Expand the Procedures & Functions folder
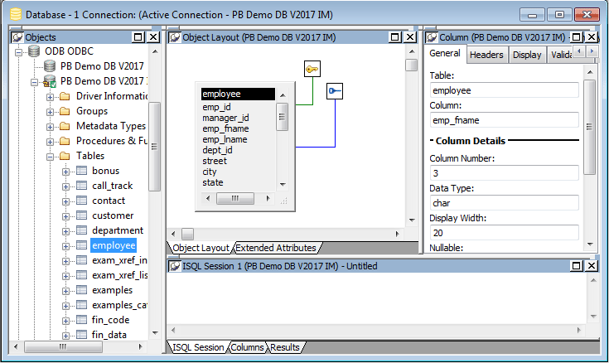609x363 pixels. (49, 141)
